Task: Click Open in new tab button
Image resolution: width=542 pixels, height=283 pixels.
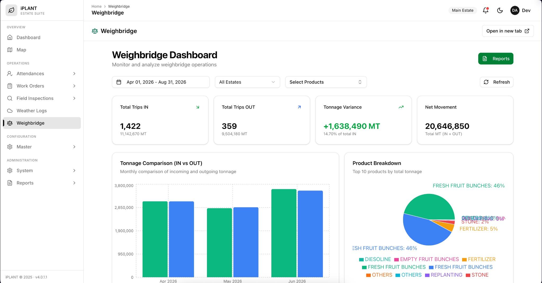Action: point(508,31)
